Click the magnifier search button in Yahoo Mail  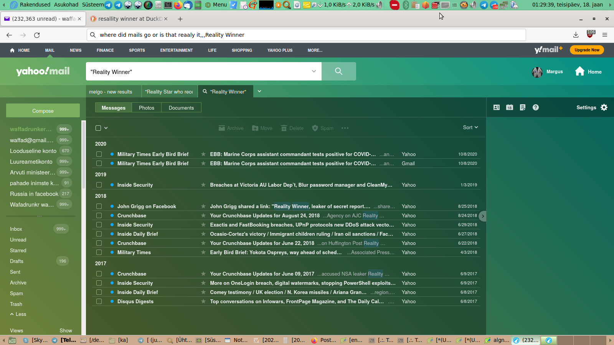click(x=338, y=71)
